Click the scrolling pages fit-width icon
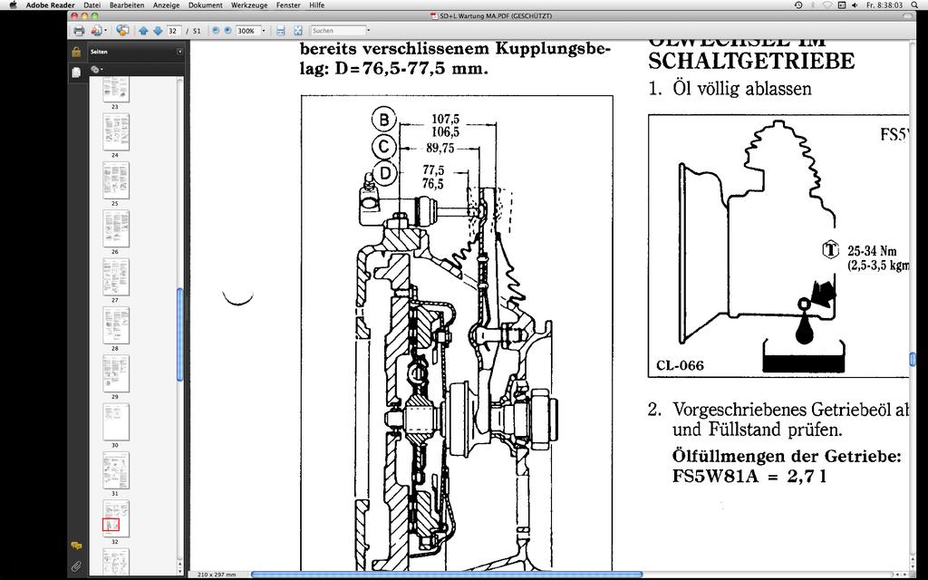Viewport: 928px width, 580px height. point(281,31)
